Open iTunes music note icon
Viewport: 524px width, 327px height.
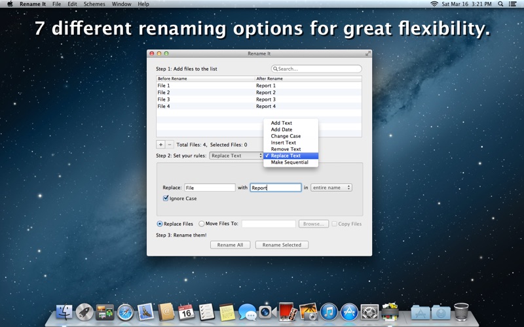(x=329, y=313)
